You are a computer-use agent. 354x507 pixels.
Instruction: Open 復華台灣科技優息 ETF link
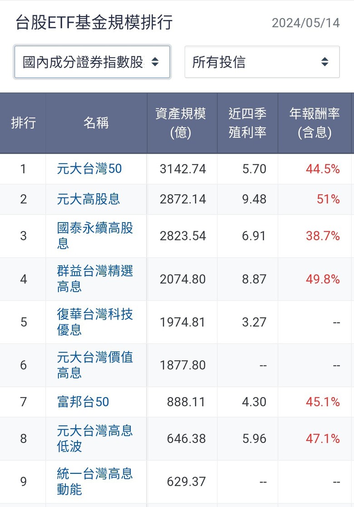click(95, 322)
